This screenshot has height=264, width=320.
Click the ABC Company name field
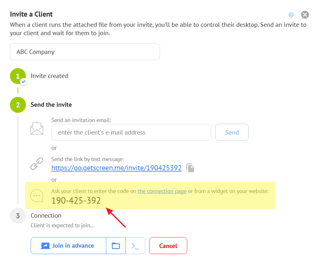(x=85, y=52)
